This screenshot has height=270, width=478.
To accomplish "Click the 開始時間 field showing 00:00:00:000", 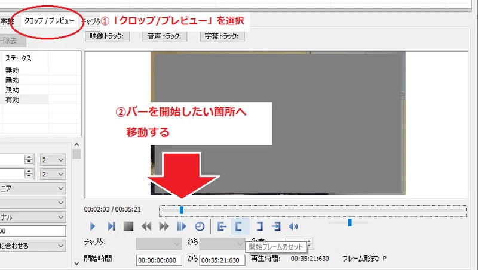I will [x=159, y=260].
